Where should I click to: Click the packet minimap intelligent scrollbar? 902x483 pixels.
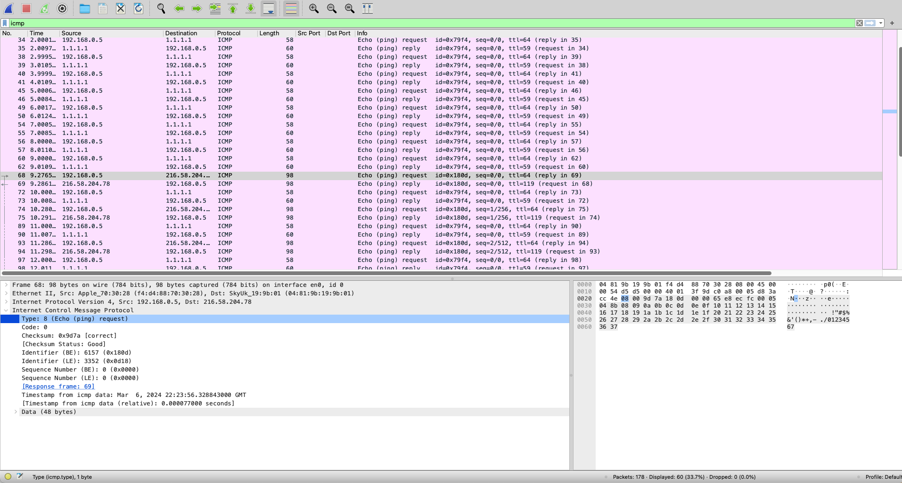pyautogui.click(x=890, y=150)
